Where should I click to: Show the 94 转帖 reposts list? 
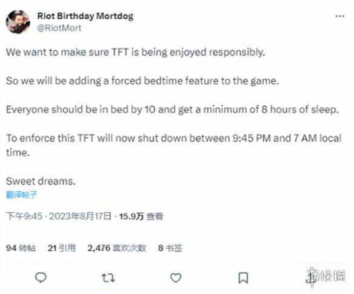point(21,248)
